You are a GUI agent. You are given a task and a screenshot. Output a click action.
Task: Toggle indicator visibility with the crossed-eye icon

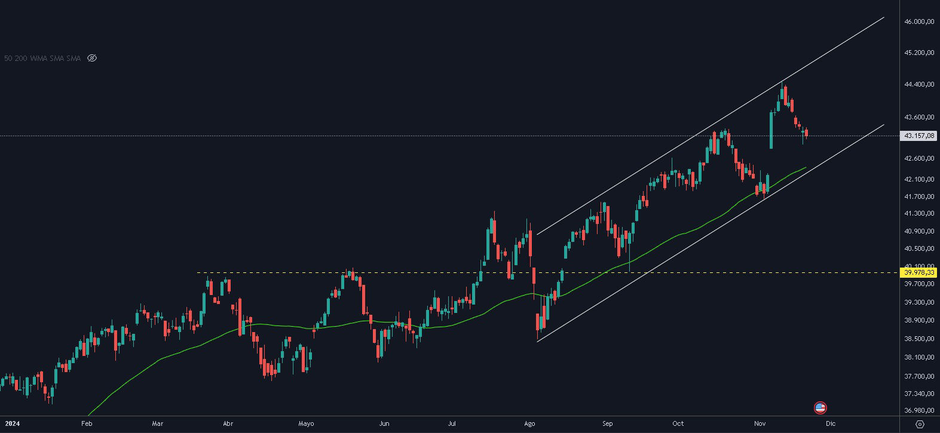(x=92, y=58)
